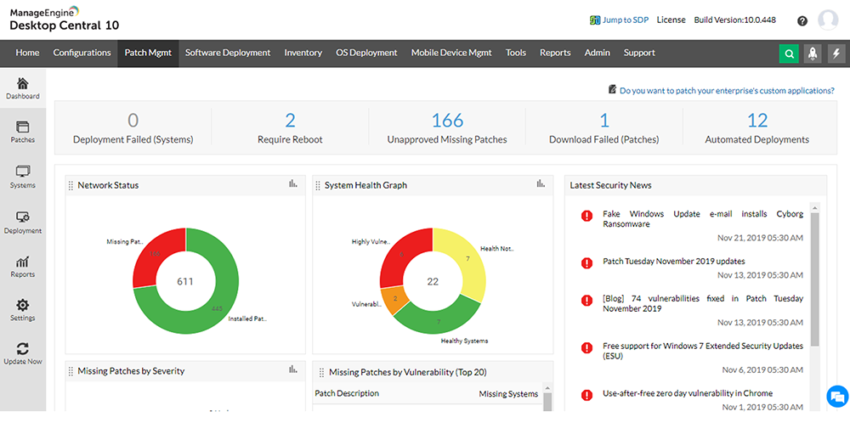Click the Missing Systems column header
This screenshot has width=850, height=434.
tap(508, 394)
